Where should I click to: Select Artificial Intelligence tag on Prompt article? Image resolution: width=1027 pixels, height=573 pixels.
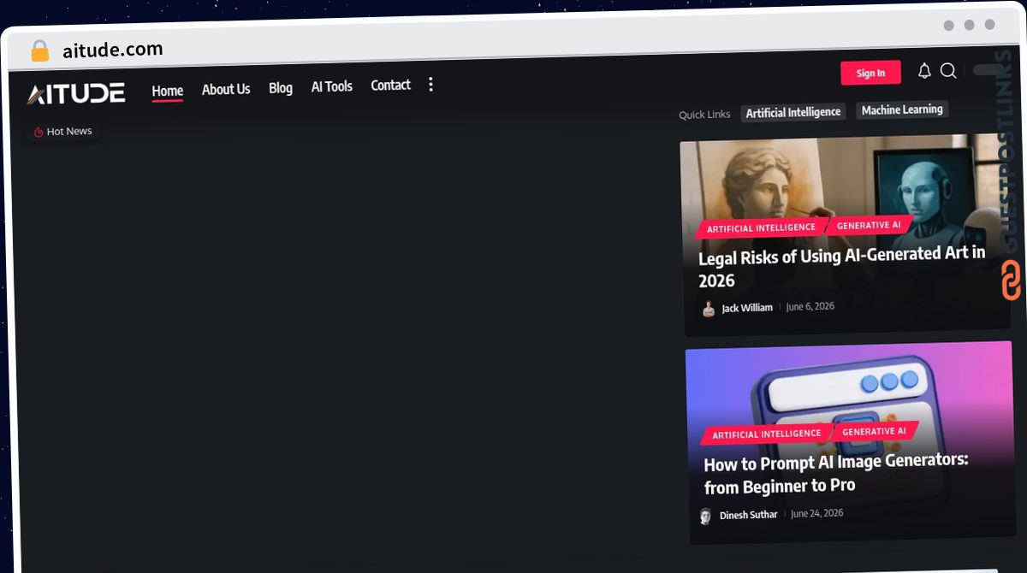coord(766,434)
